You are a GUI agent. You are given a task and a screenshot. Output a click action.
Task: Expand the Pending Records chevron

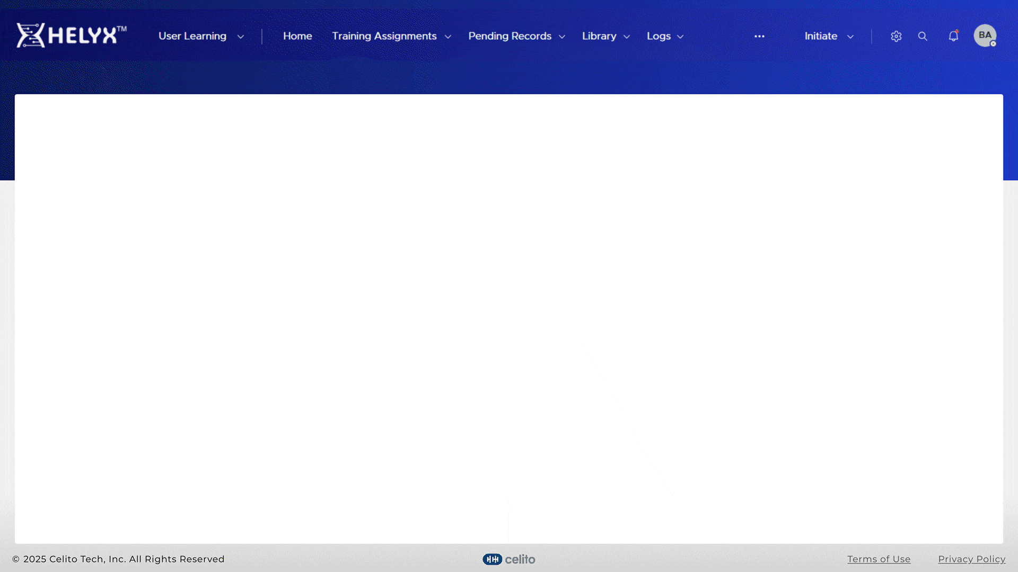[x=562, y=37]
